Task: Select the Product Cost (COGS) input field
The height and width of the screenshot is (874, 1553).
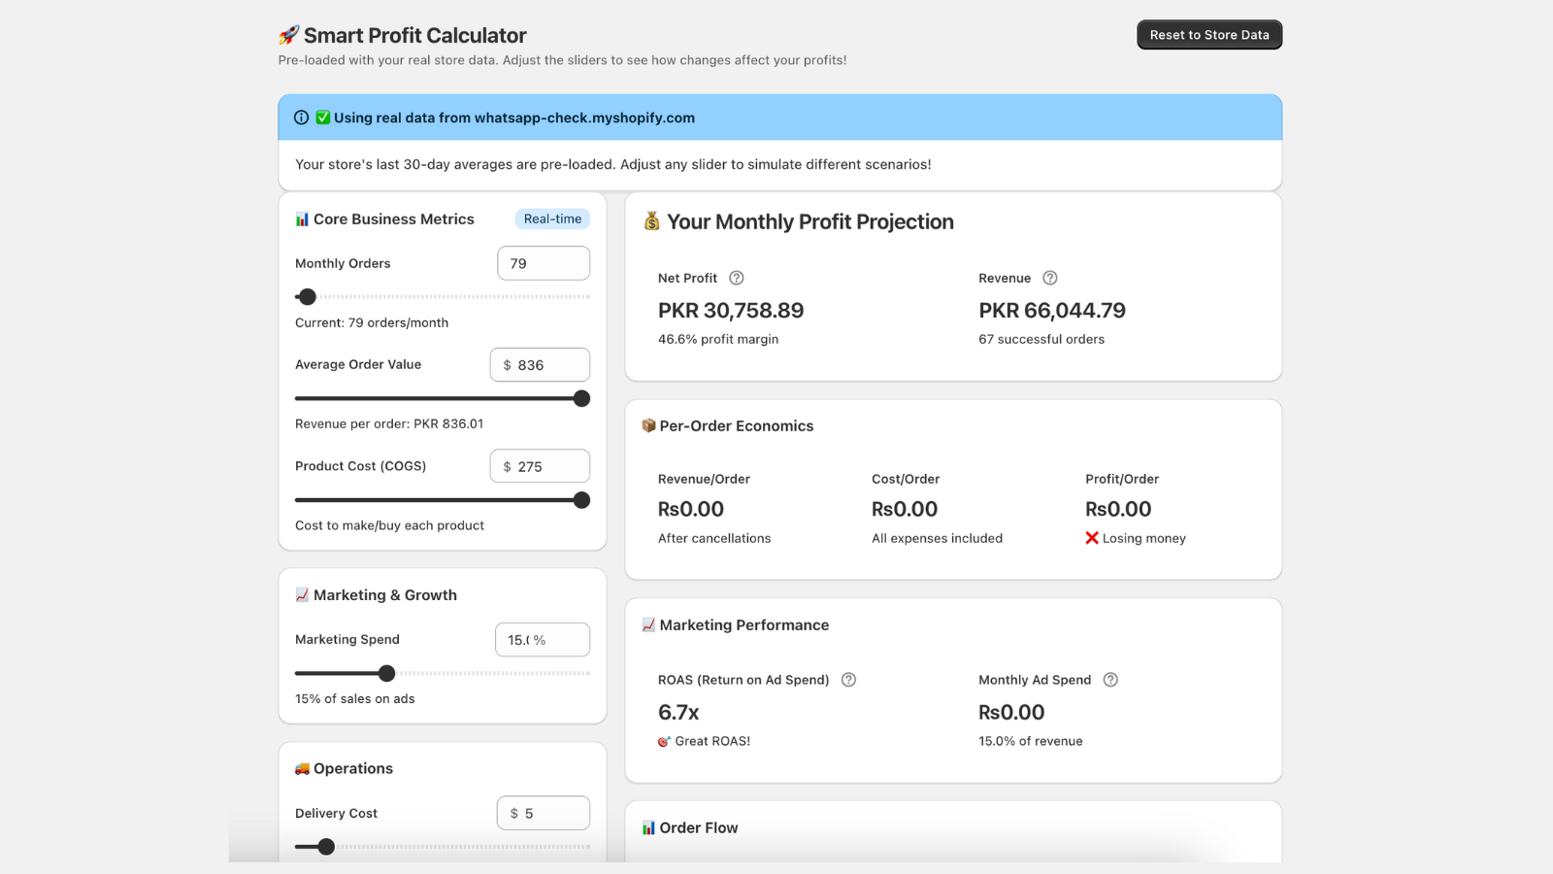Action: (x=540, y=465)
